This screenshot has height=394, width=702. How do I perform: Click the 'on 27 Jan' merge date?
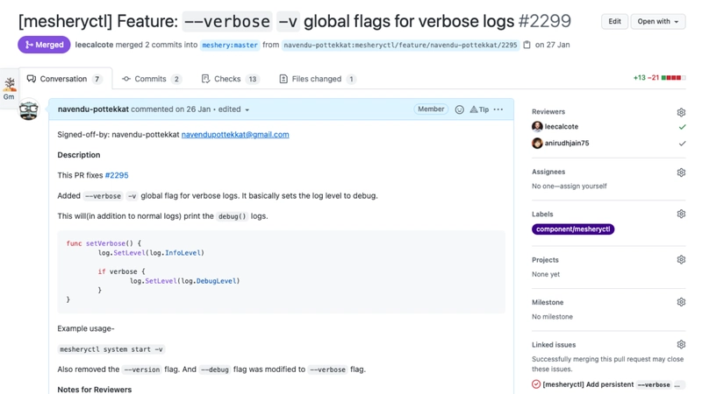(x=553, y=45)
